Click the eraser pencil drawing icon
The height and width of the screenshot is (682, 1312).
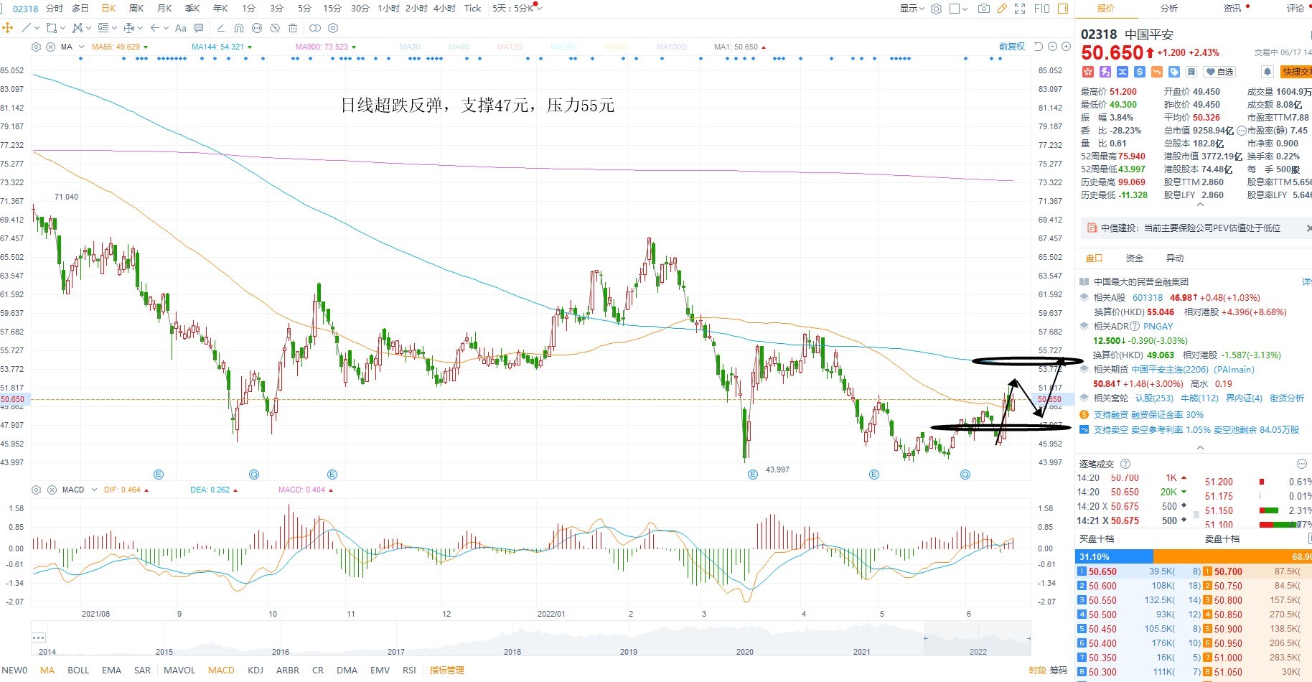(x=220, y=28)
